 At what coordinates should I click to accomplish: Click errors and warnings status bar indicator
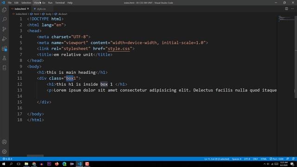point(7,159)
